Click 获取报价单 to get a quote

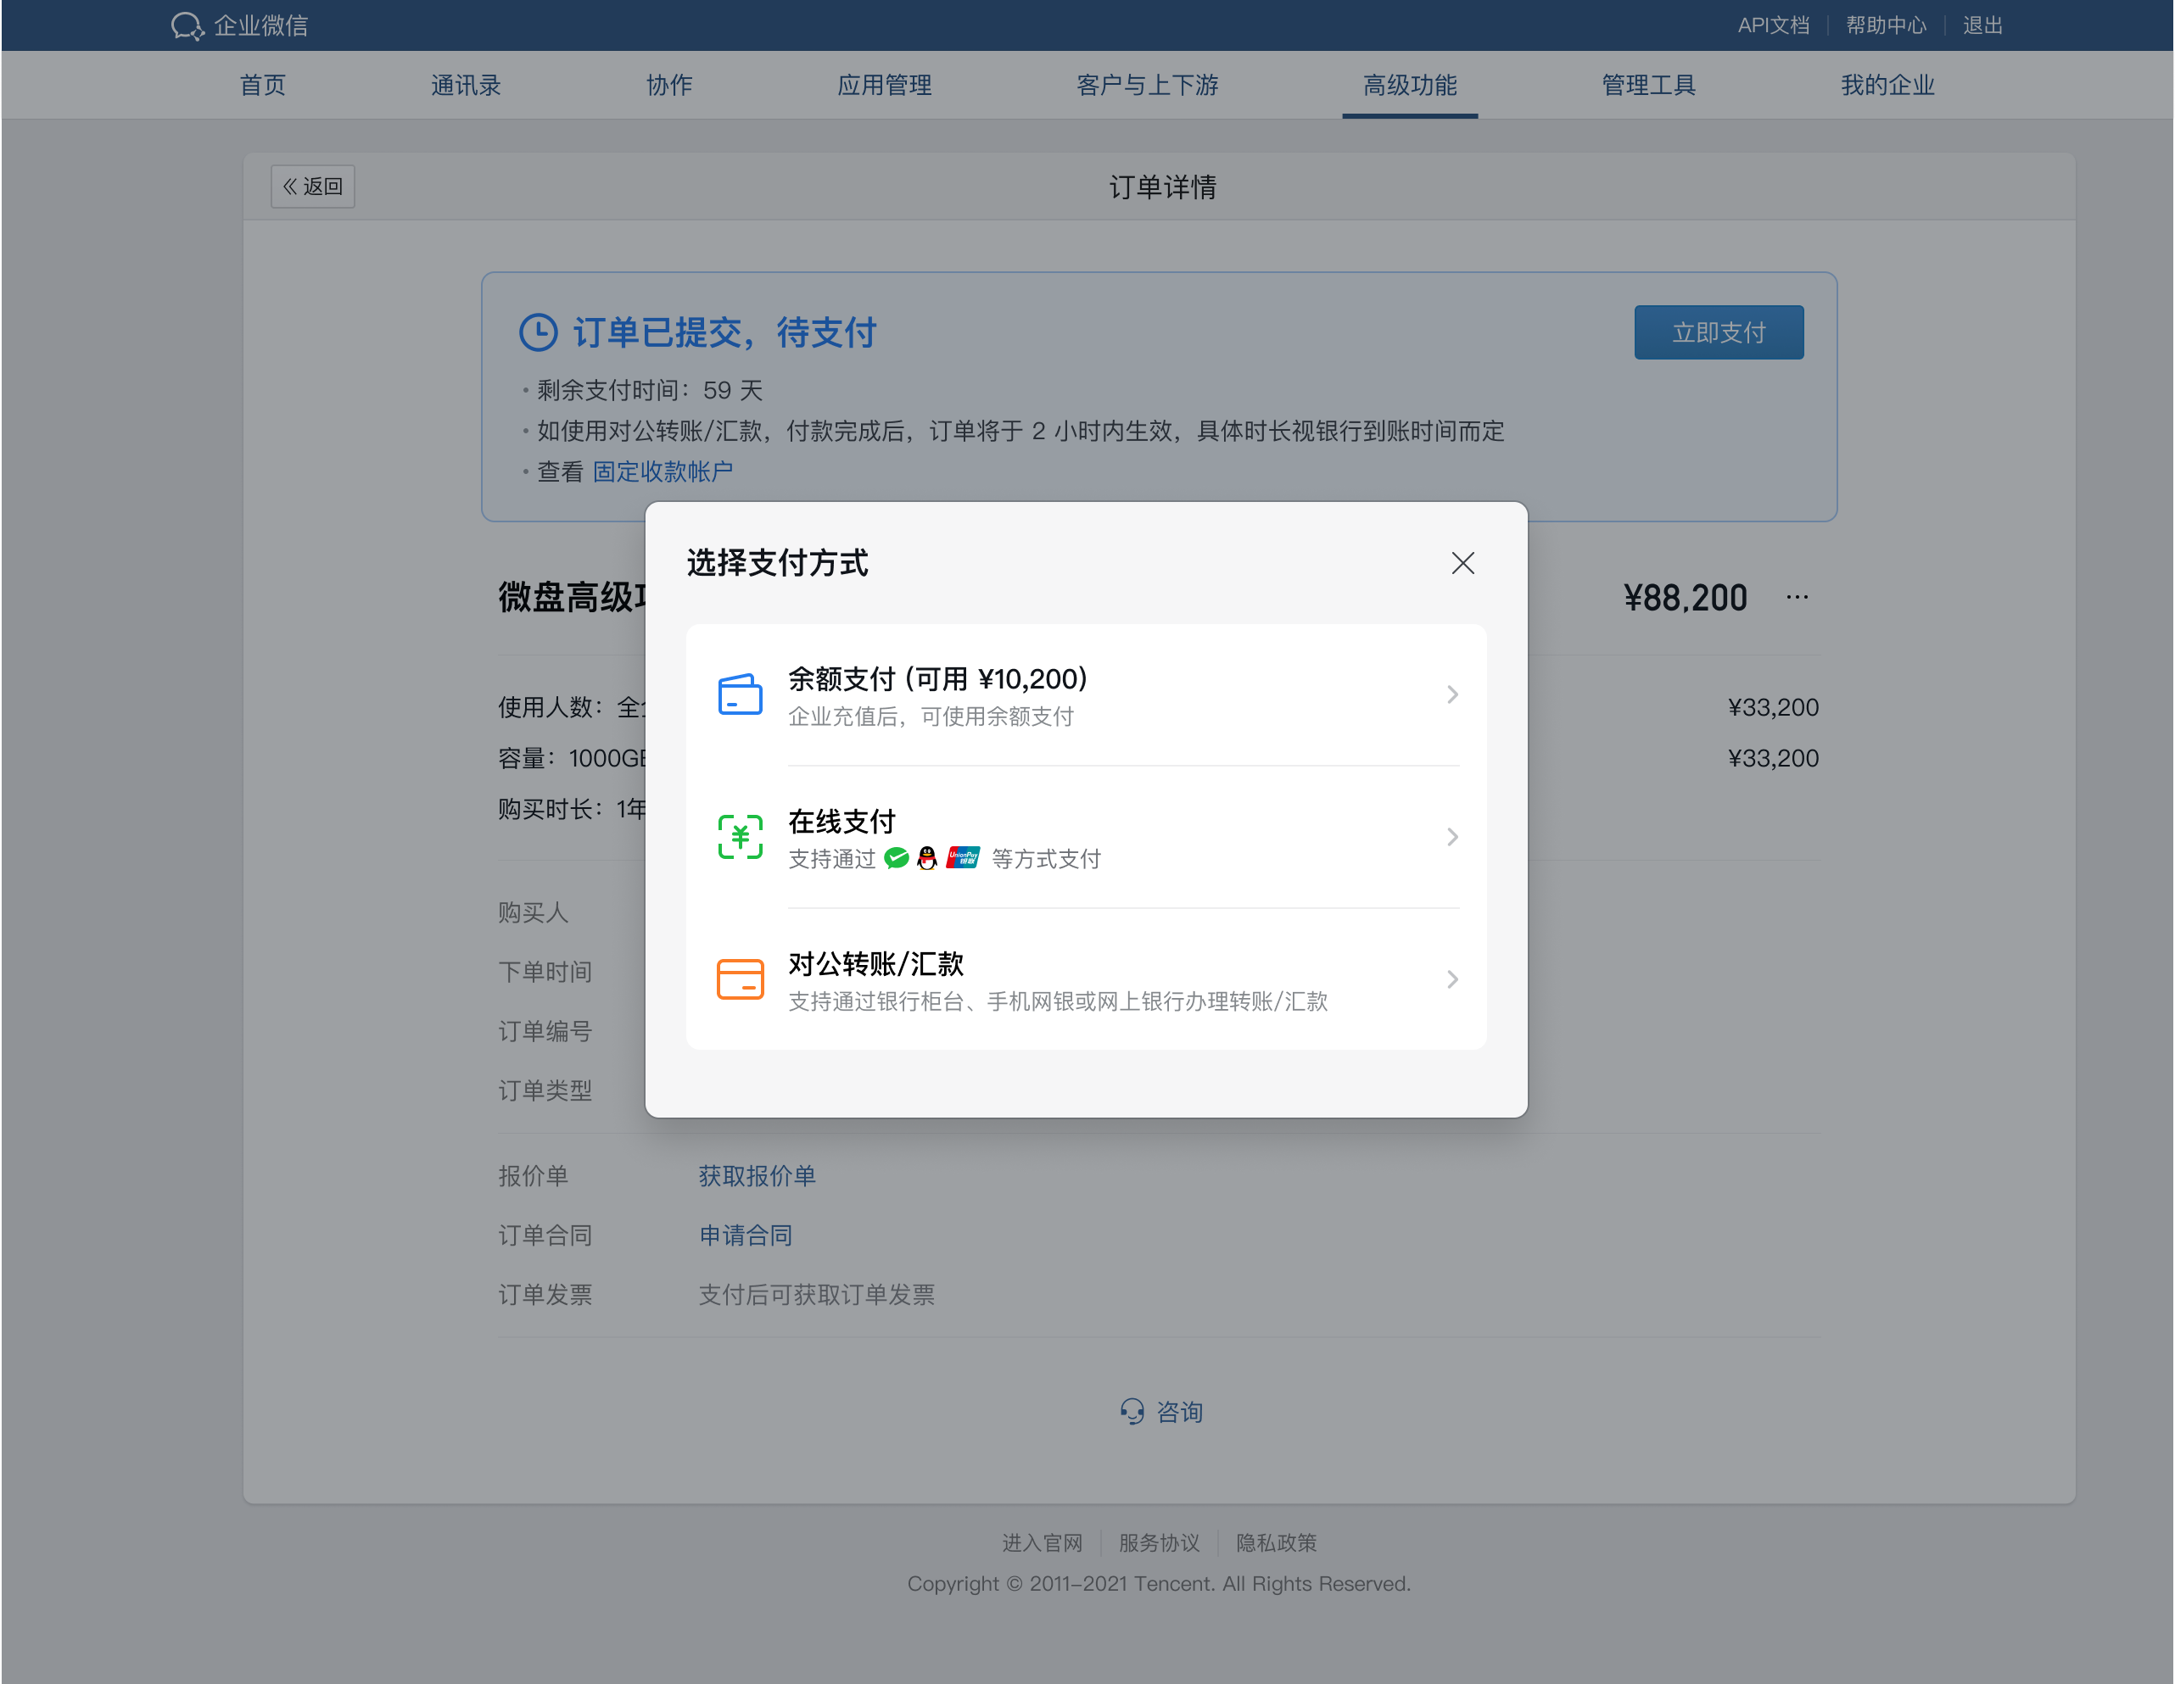758,1176
